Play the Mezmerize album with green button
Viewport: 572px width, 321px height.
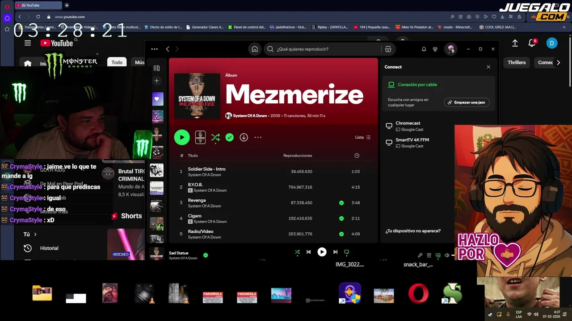(182, 137)
